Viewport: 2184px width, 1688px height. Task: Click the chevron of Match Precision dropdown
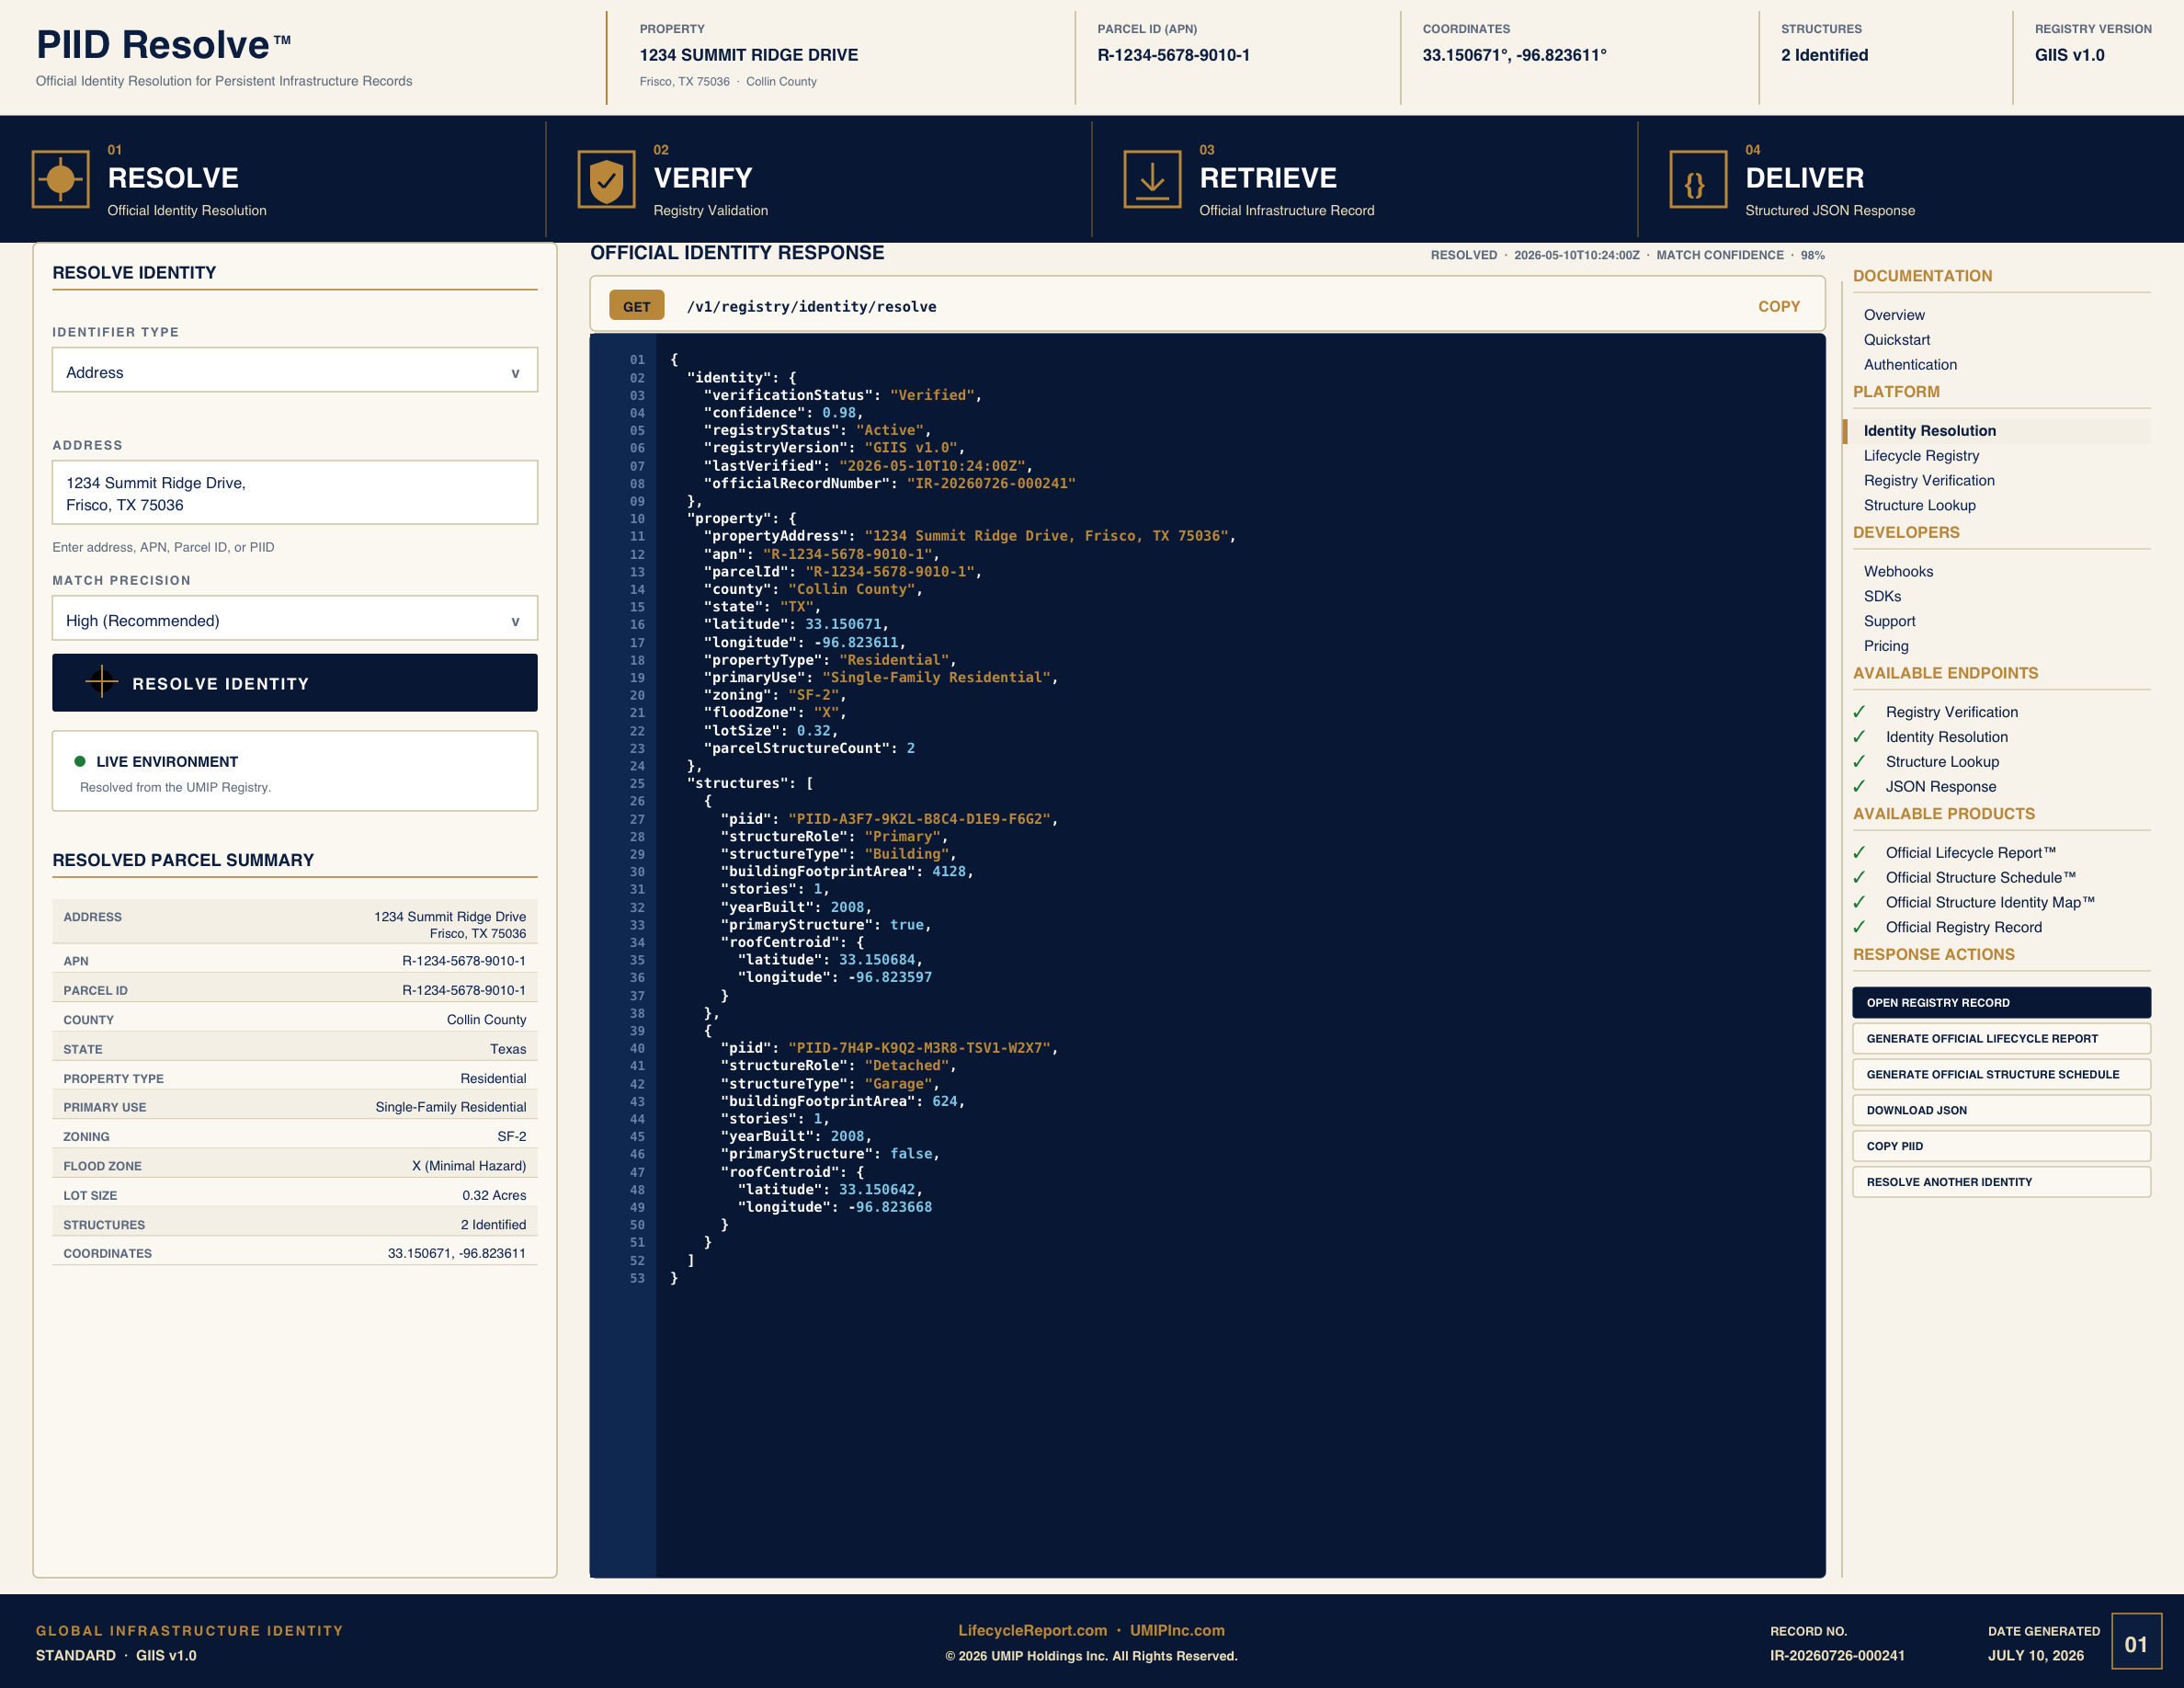tap(515, 622)
